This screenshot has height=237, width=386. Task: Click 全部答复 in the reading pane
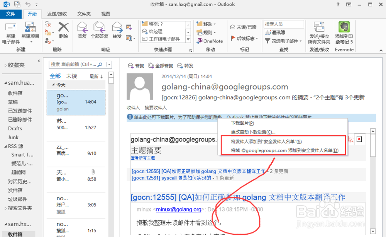pos(160,66)
